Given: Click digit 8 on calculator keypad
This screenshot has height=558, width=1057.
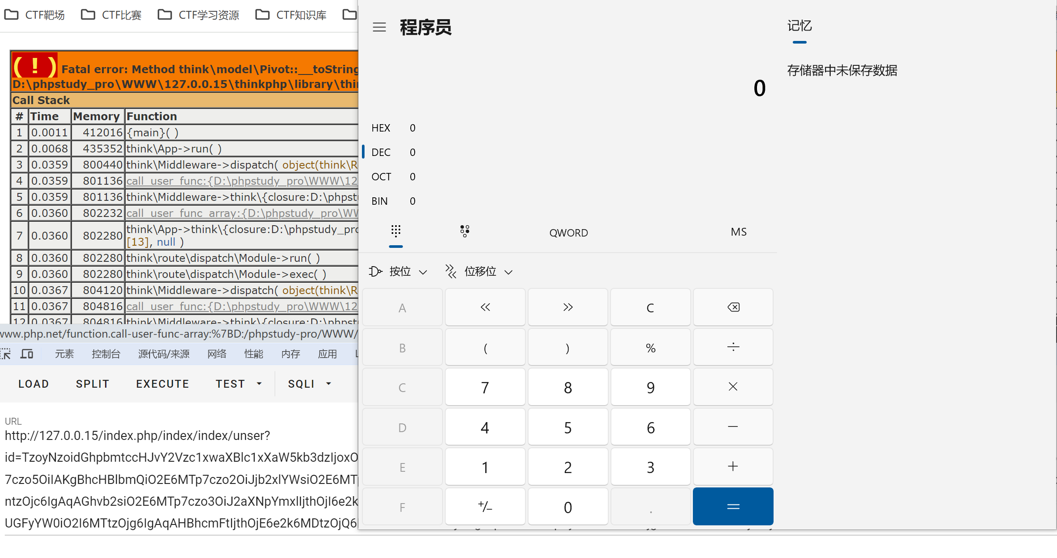Looking at the screenshot, I should click(568, 387).
